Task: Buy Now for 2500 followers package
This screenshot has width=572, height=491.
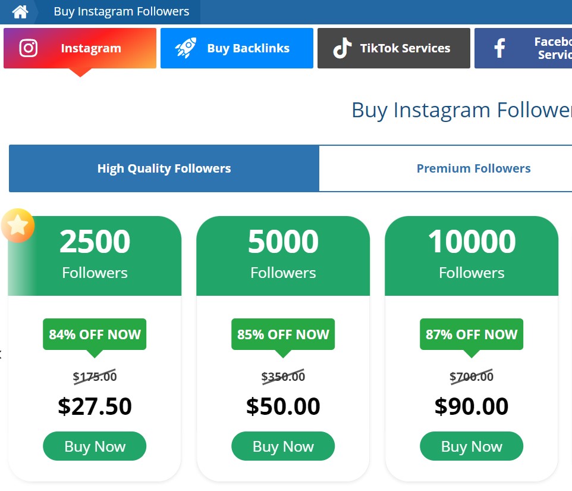Action: pos(95,446)
